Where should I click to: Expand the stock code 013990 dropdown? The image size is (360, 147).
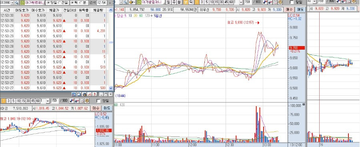(x=12, y=2)
